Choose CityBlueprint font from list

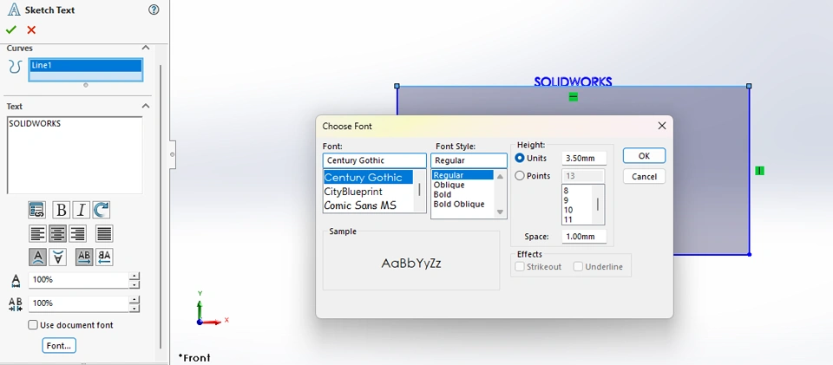tap(353, 192)
